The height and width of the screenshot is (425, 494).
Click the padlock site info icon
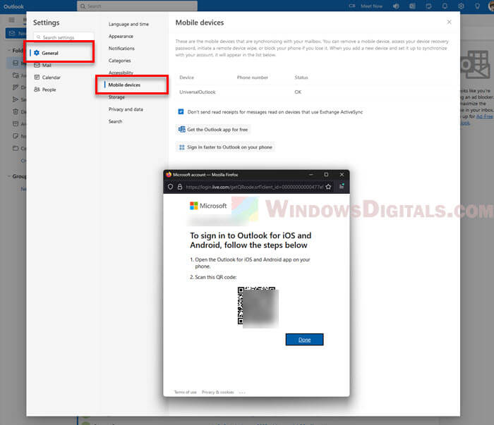(x=179, y=187)
